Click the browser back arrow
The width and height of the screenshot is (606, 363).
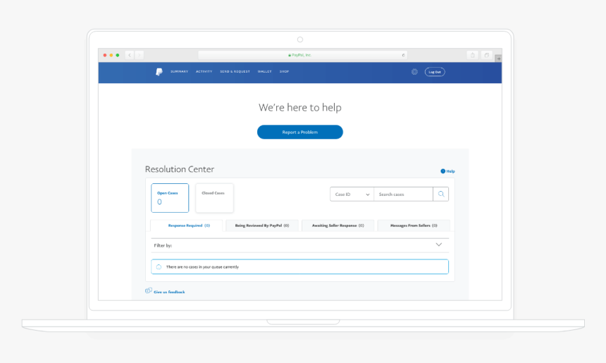(130, 55)
